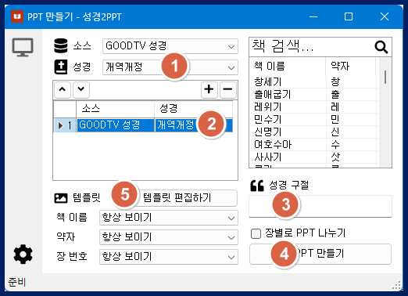The image size is (408, 296).
Task: Click the 개역개정 table cell
Action: (194, 125)
